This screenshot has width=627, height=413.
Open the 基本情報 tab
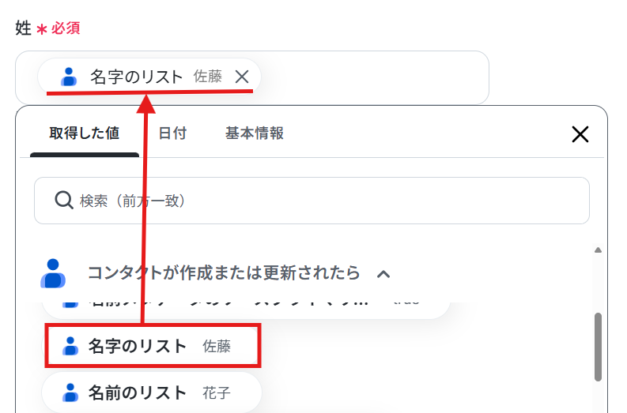click(255, 133)
